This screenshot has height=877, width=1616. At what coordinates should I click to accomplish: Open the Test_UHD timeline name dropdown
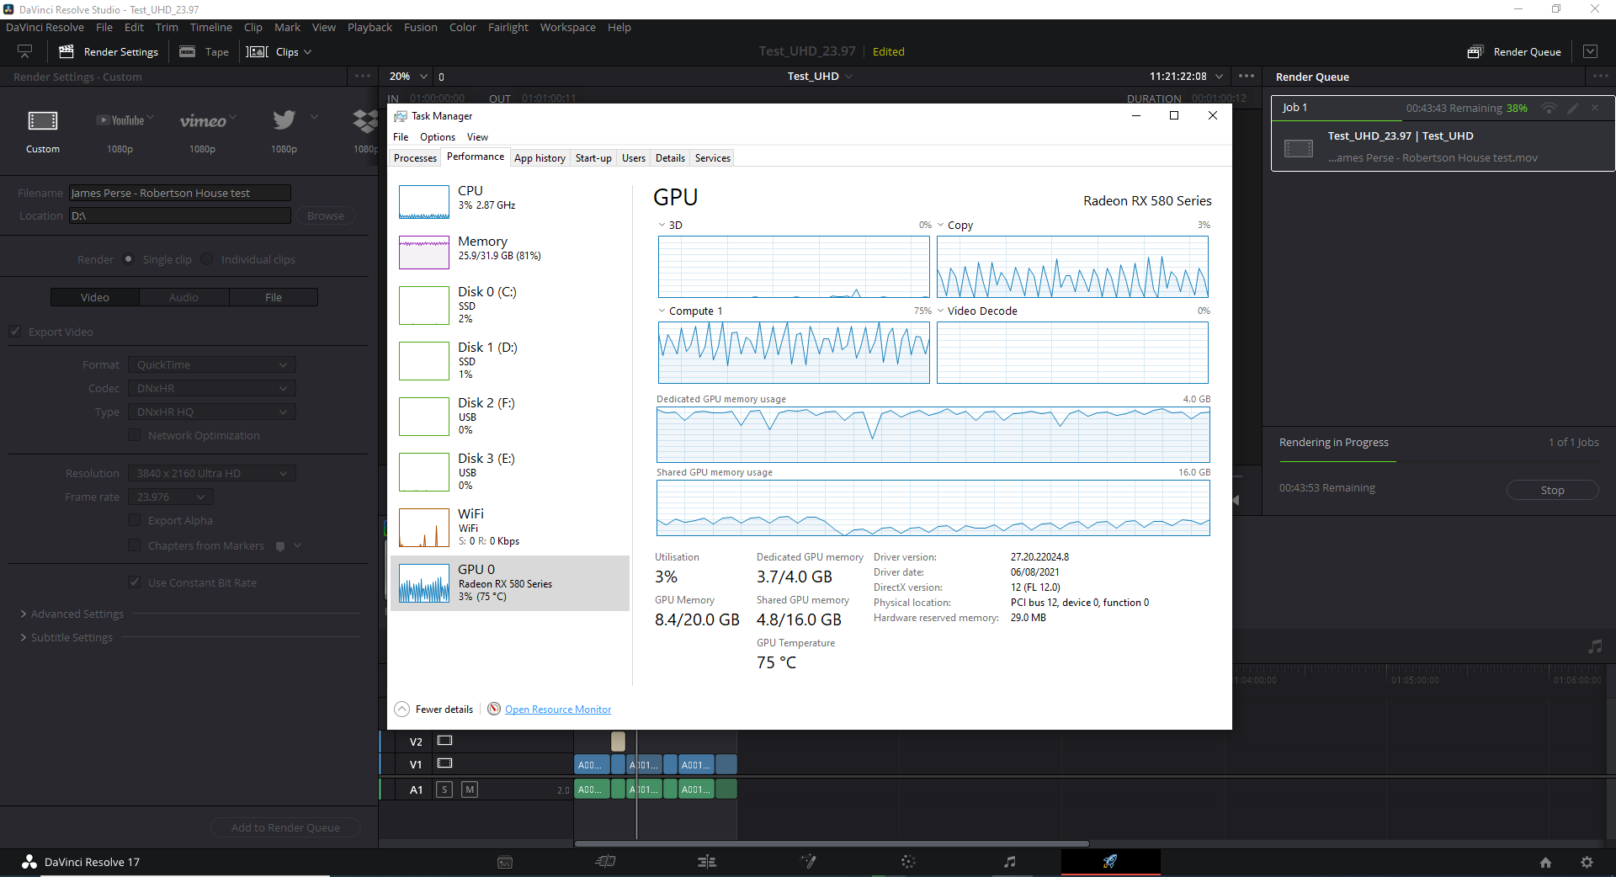821,77
